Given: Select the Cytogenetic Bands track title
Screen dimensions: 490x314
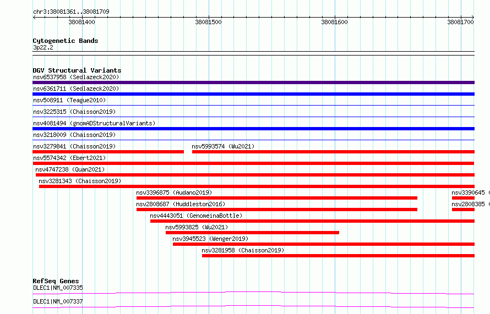Looking at the screenshot, I should (66, 41).
